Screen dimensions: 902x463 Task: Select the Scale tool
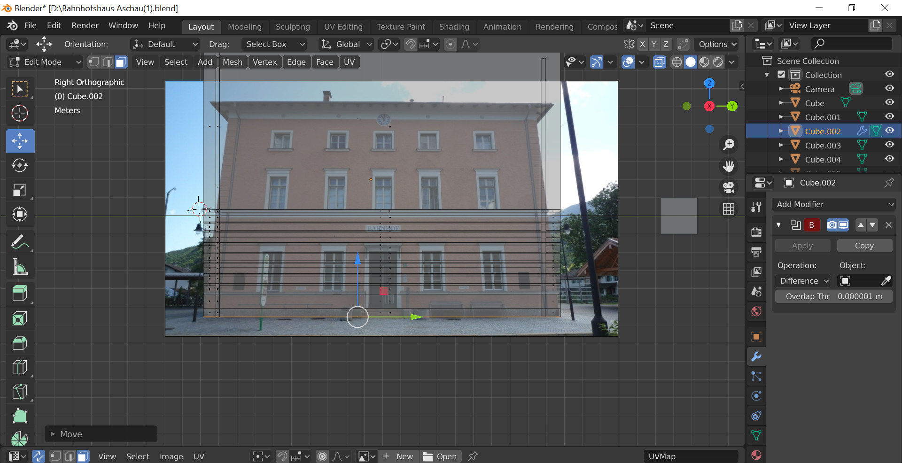coord(20,190)
